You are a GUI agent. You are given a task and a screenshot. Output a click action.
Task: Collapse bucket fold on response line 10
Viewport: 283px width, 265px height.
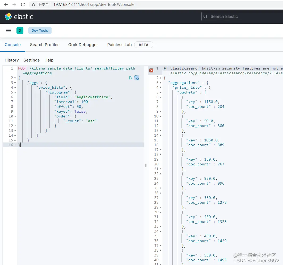click(160, 116)
